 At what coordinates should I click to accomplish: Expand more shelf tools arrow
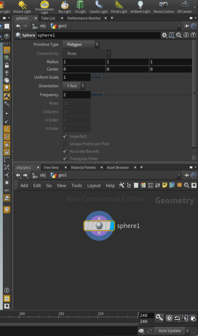pos(195,7)
